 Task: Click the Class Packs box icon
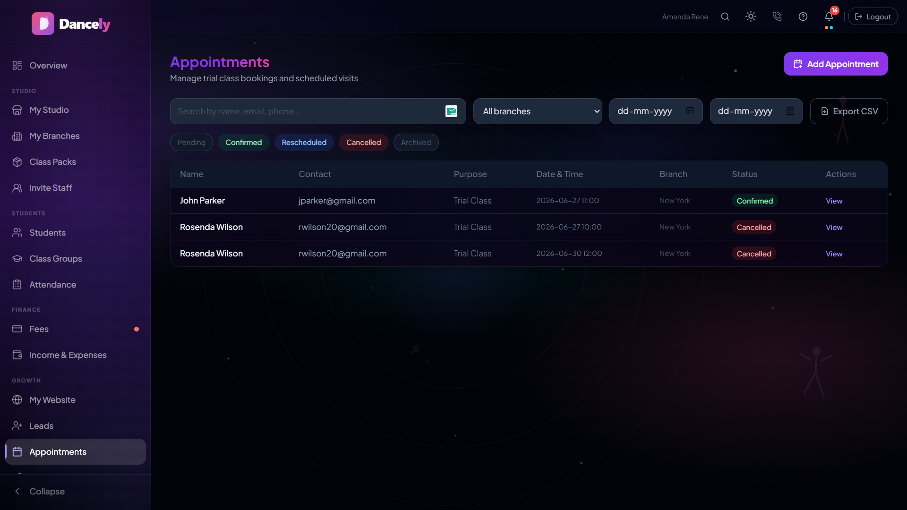[x=17, y=161]
